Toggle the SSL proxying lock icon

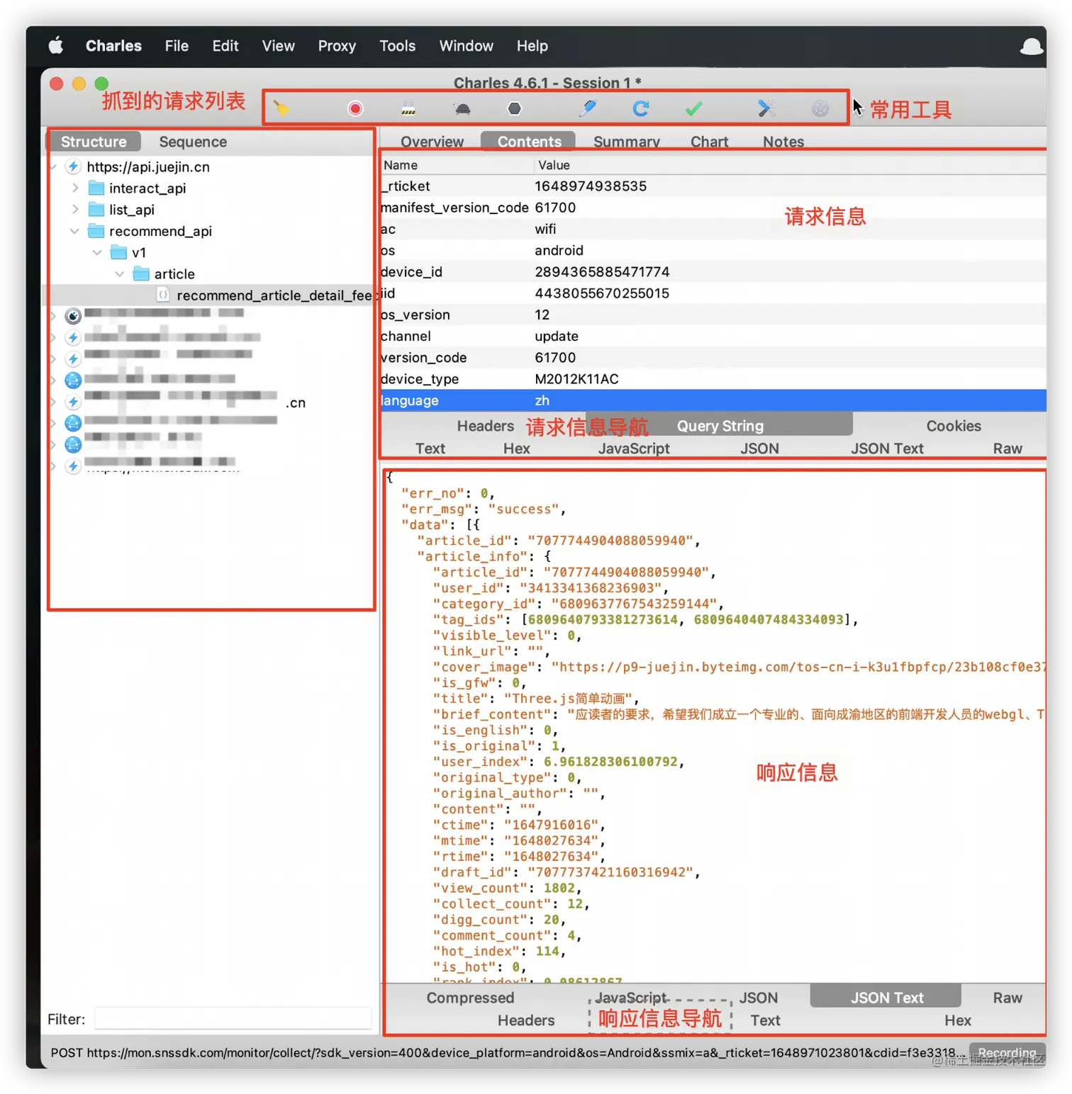point(408,108)
